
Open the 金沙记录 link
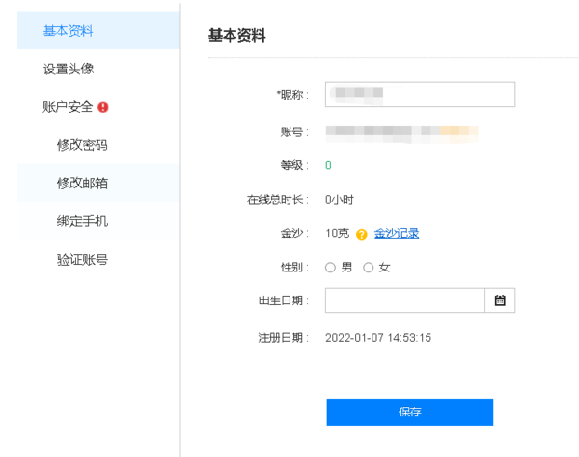(x=397, y=233)
